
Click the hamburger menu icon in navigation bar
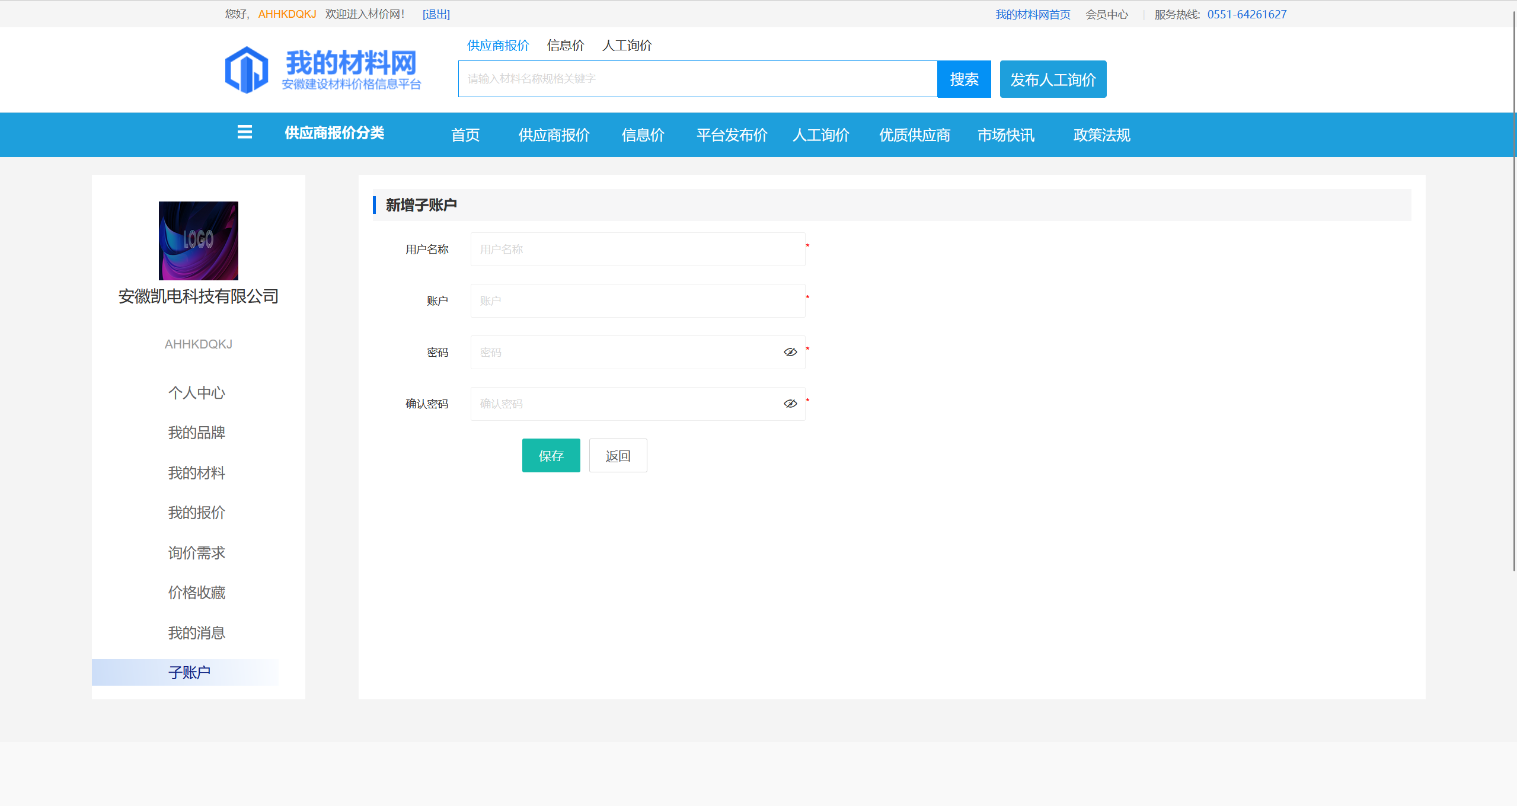(244, 133)
